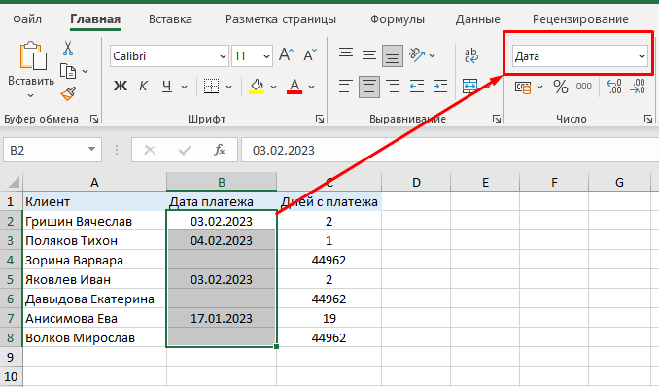This screenshot has height=387, width=659.
Task: Click the Wrap Text icon
Action: point(470,55)
